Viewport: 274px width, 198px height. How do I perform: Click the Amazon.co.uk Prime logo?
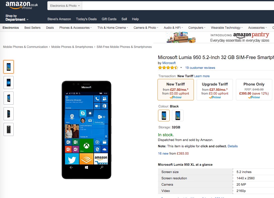tap(22, 5)
